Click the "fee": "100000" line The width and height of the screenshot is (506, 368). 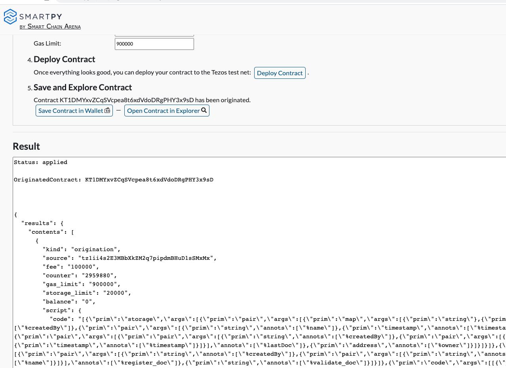[70, 267]
